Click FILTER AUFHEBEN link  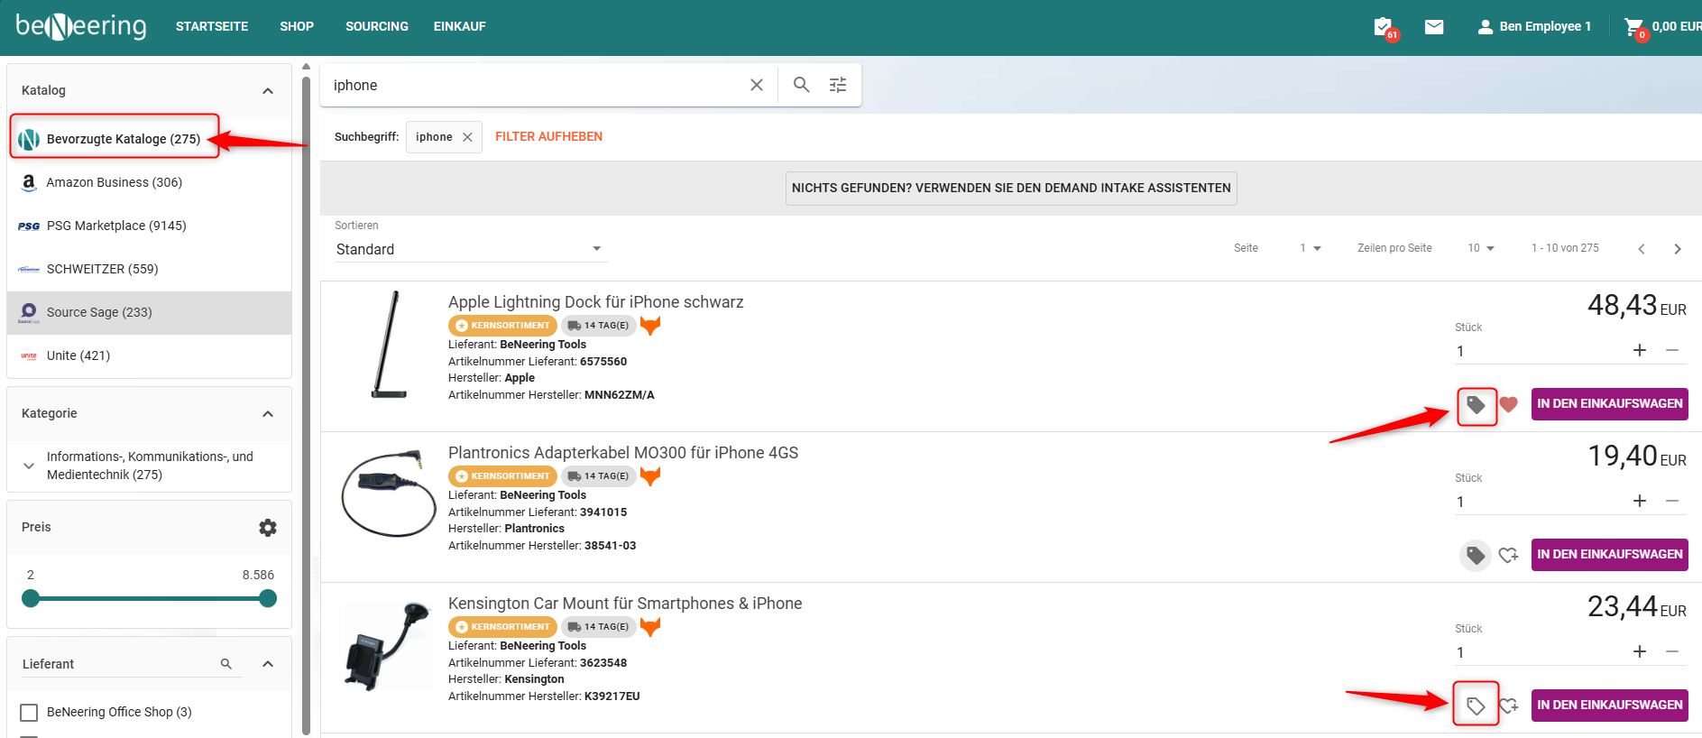click(x=548, y=136)
